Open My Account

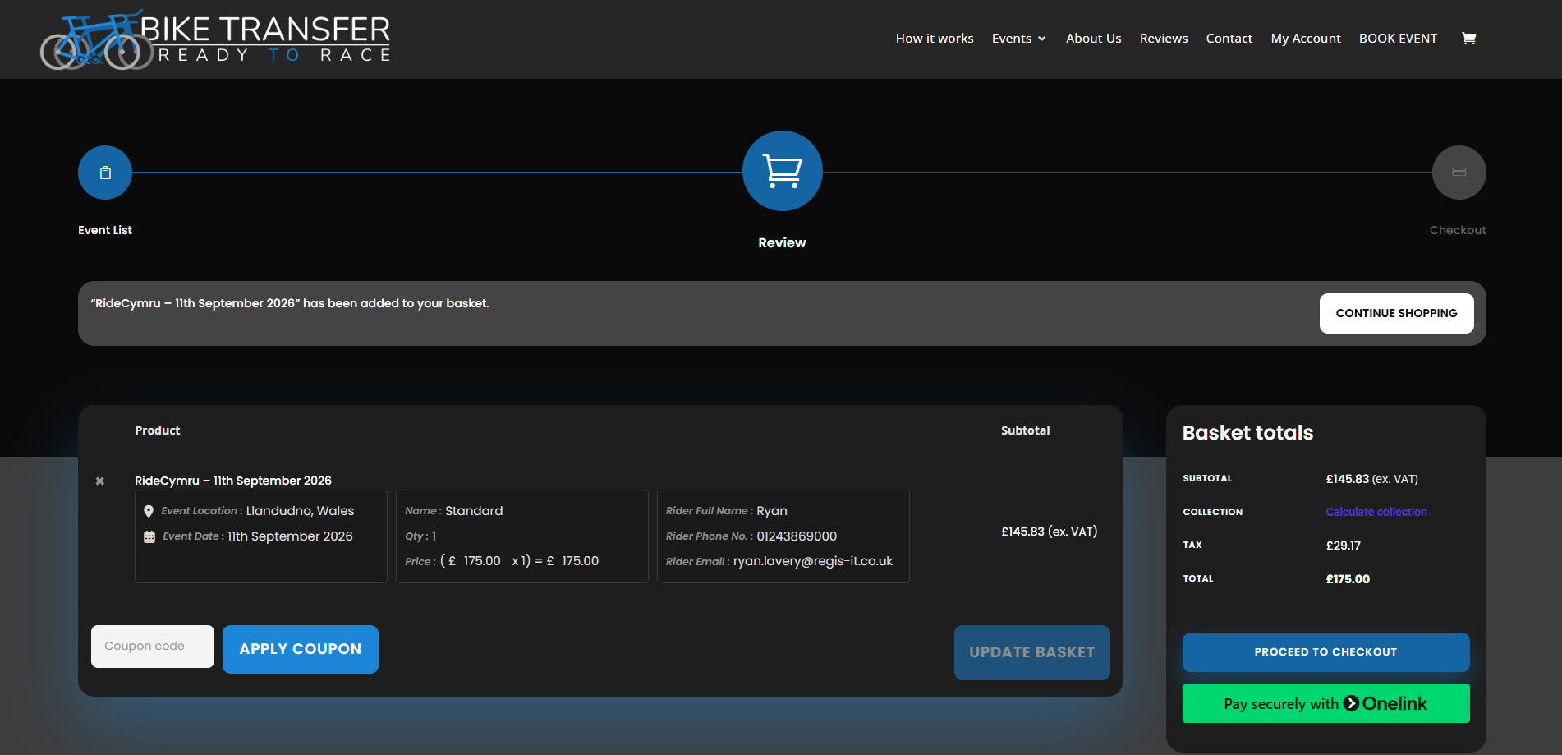pos(1306,39)
